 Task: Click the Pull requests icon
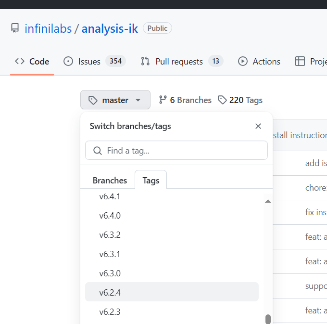coord(145,62)
